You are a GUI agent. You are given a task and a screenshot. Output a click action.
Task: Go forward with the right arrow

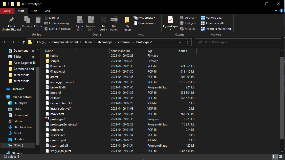13,42
